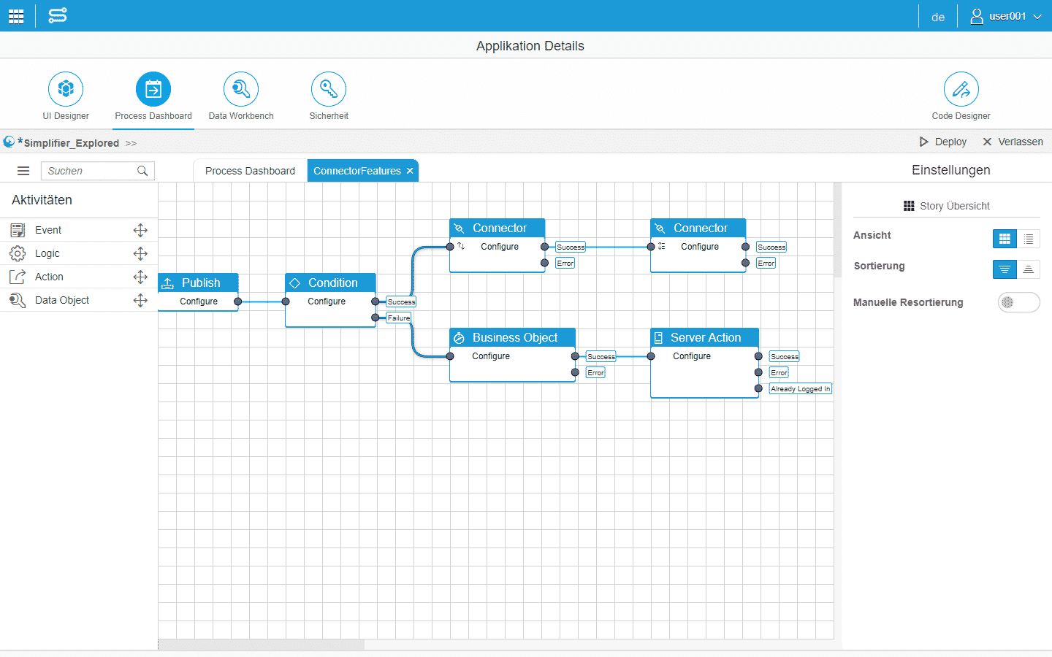Click the move handle icon for Logic
Viewport: 1052px width, 657px height.
[x=140, y=253]
